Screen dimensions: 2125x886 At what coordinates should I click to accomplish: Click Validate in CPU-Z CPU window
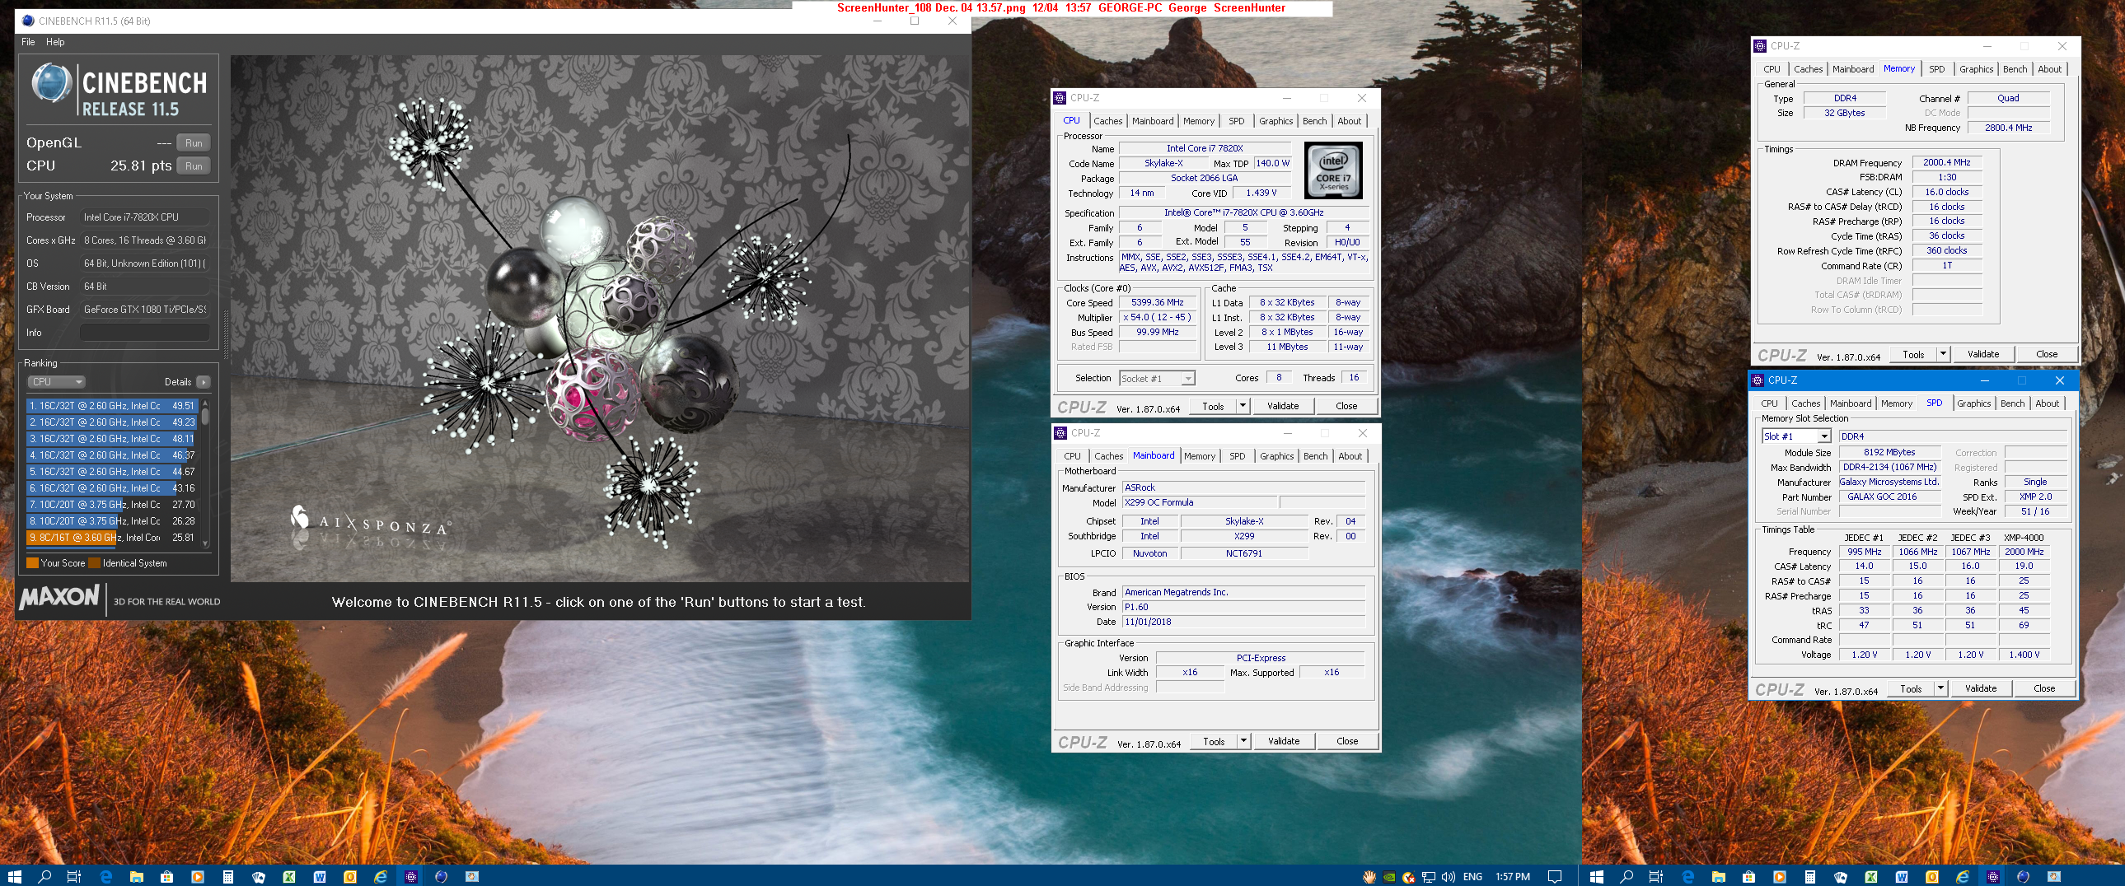click(x=1283, y=405)
